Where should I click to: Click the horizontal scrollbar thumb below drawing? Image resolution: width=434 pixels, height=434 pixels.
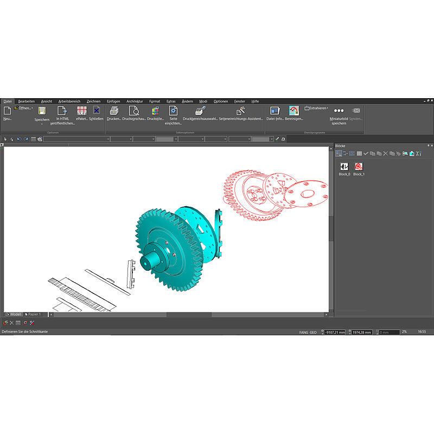coord(189,315)
